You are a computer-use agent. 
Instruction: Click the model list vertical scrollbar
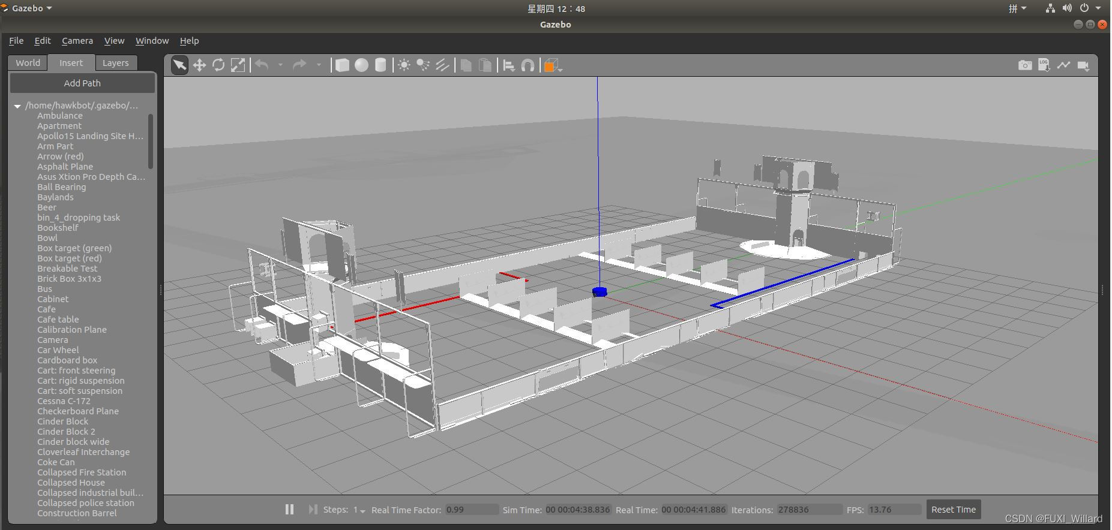151,141
